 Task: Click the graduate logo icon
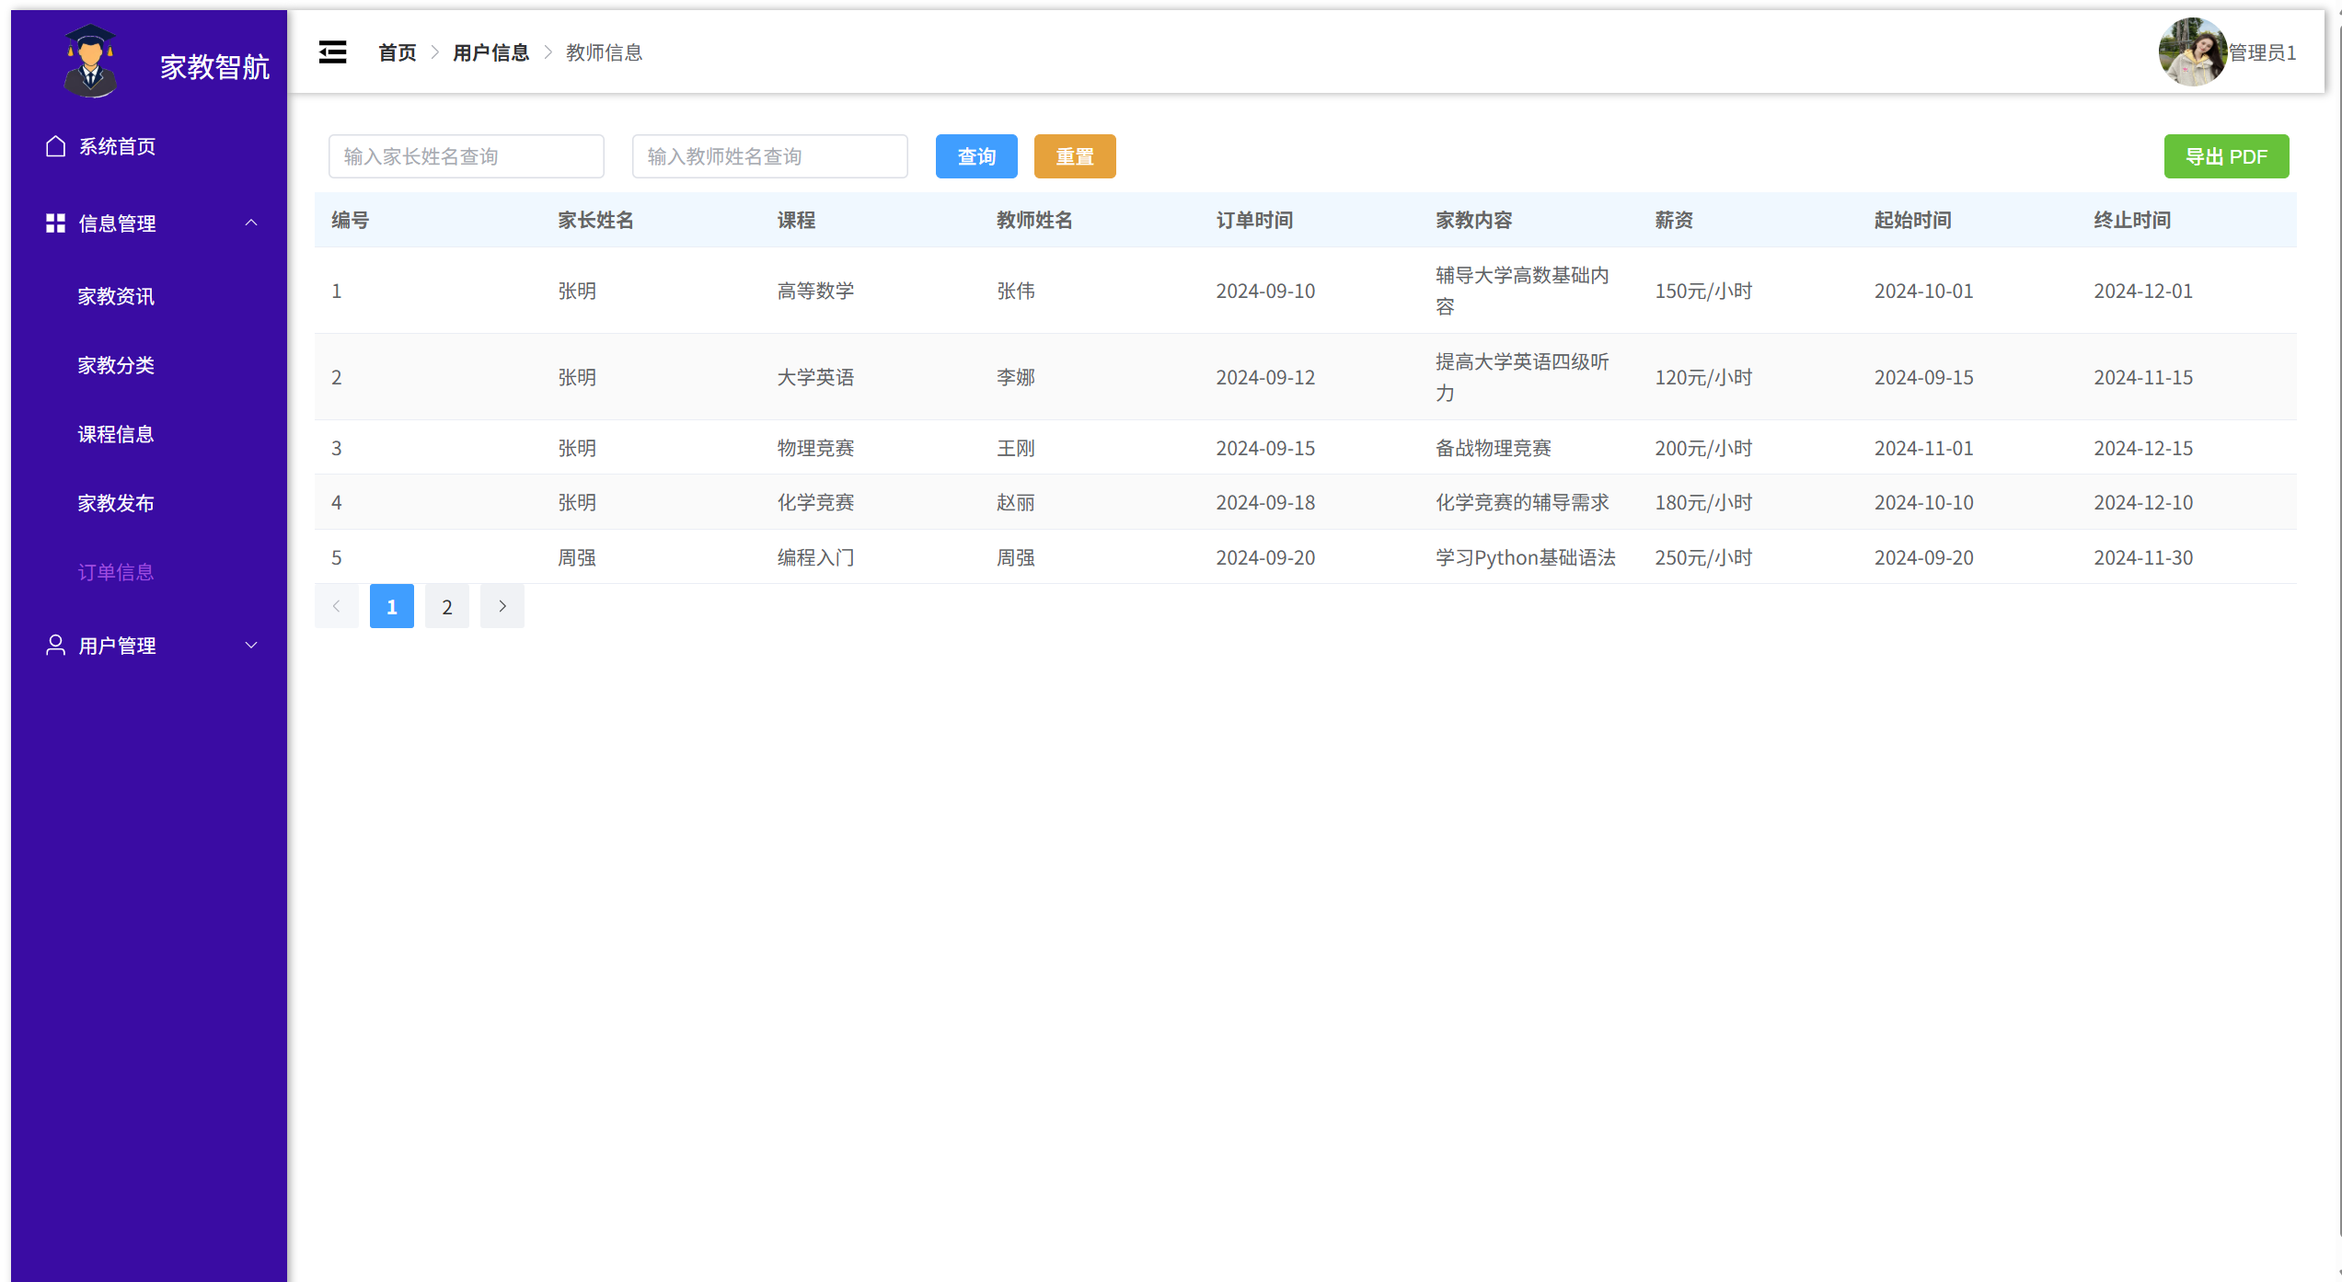point(90,62)
